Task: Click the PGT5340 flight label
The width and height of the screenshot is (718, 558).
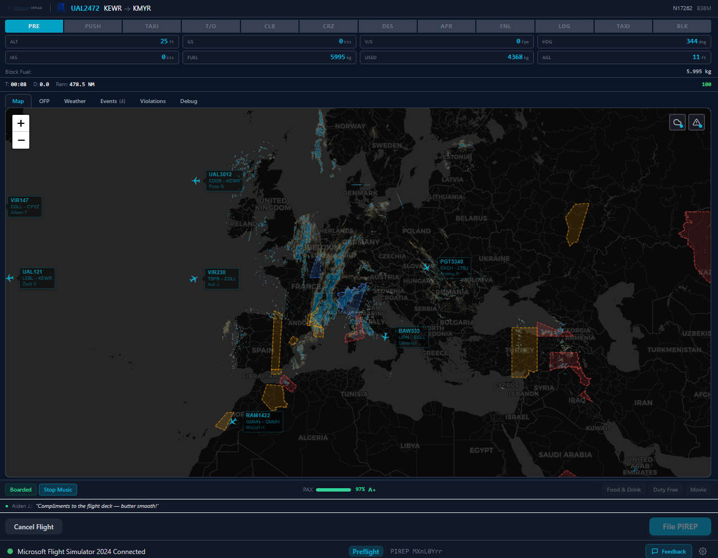Action: click(454, 267)
